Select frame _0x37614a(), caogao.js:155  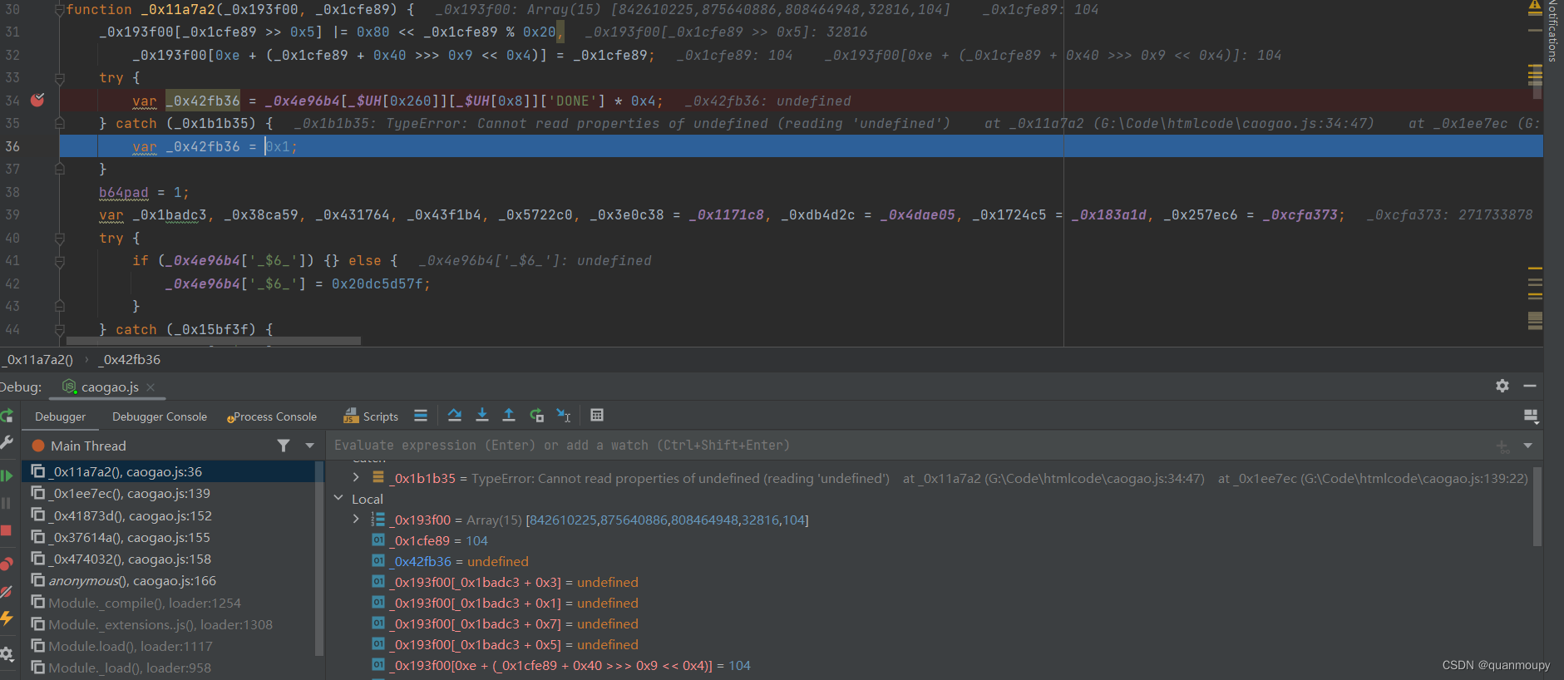169,537
